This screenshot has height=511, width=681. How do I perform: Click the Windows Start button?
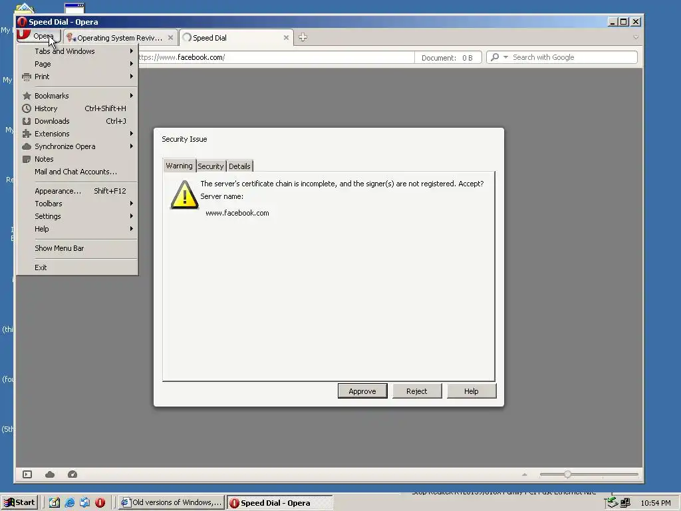tap(19, 502)
